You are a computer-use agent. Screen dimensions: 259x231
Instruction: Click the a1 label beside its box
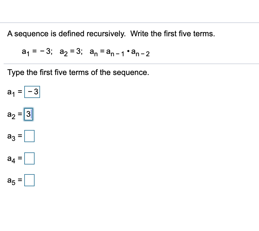[x=11, y=93]
